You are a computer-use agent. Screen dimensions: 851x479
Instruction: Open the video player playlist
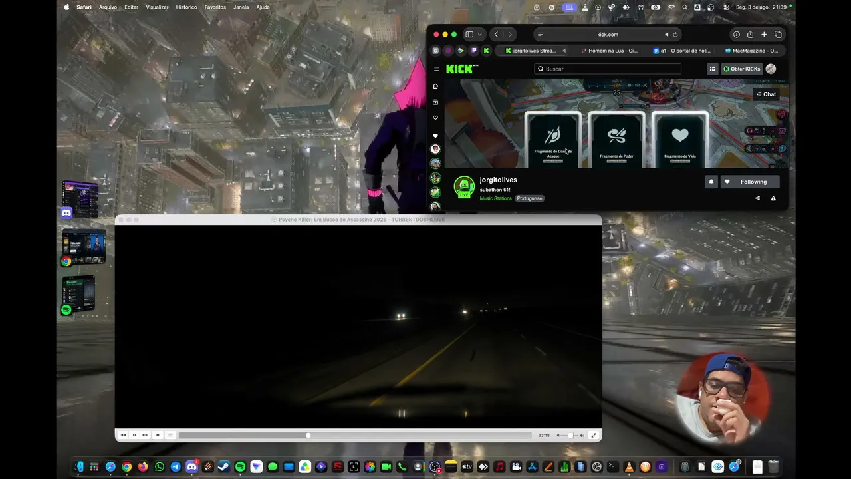[x=170, y=435]
